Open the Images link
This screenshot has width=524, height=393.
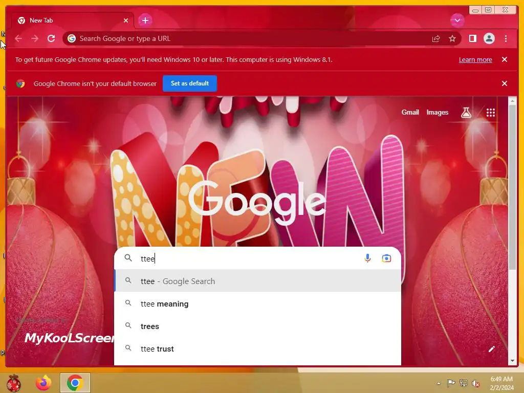[x=437, y=113]
